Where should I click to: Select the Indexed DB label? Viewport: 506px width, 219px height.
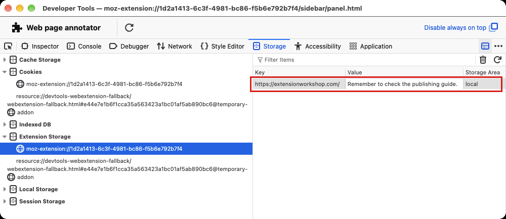[35, 124]
